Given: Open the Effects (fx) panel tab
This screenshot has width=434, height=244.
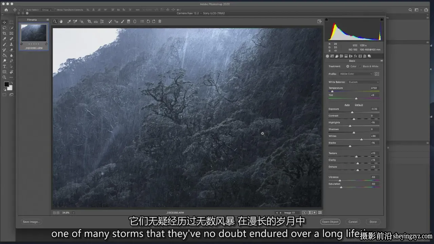Looking at the screenshot, I should point(355,56).
